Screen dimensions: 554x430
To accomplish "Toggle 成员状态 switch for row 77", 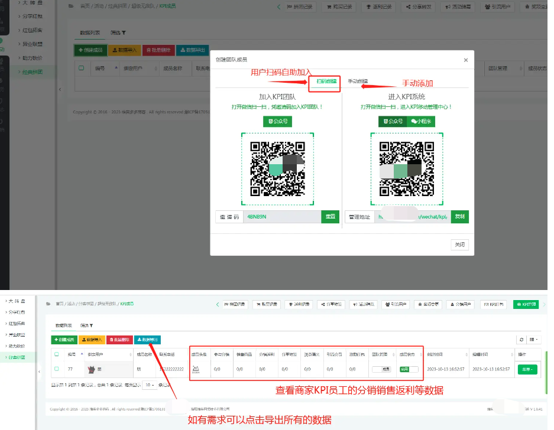I will coord(409,369).
